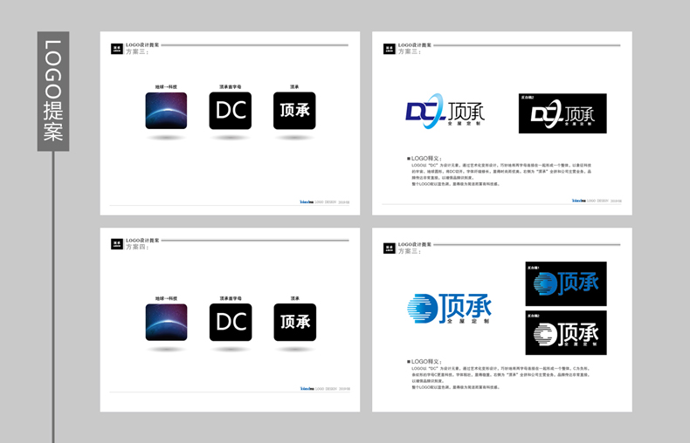Image resolution: width=690 pixels, height=443 pixels.
Task: Click the 地球→科技 label in the top-left slide
Action: [166, 87]
